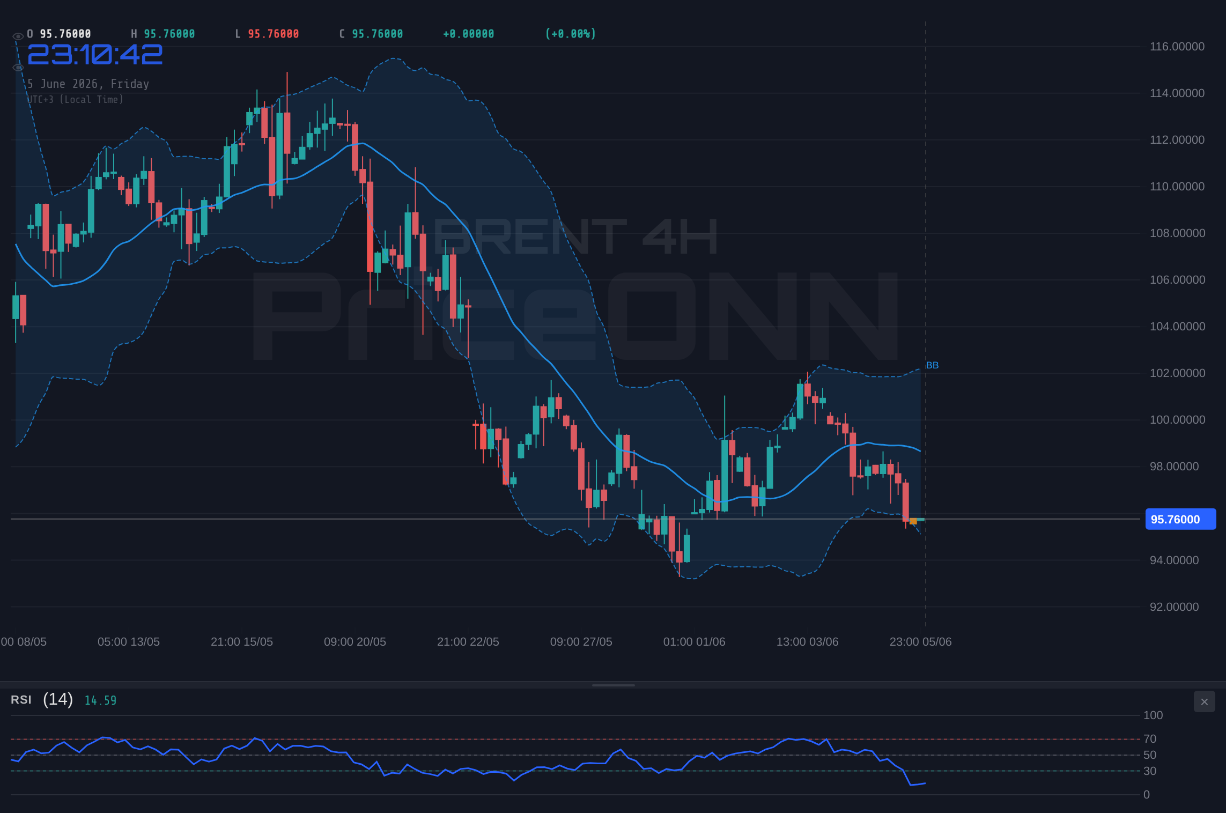Click the 116.00000 price axis label
Screen dimensions: 1226x813
pyautogui.click(x=1177, y=47)
